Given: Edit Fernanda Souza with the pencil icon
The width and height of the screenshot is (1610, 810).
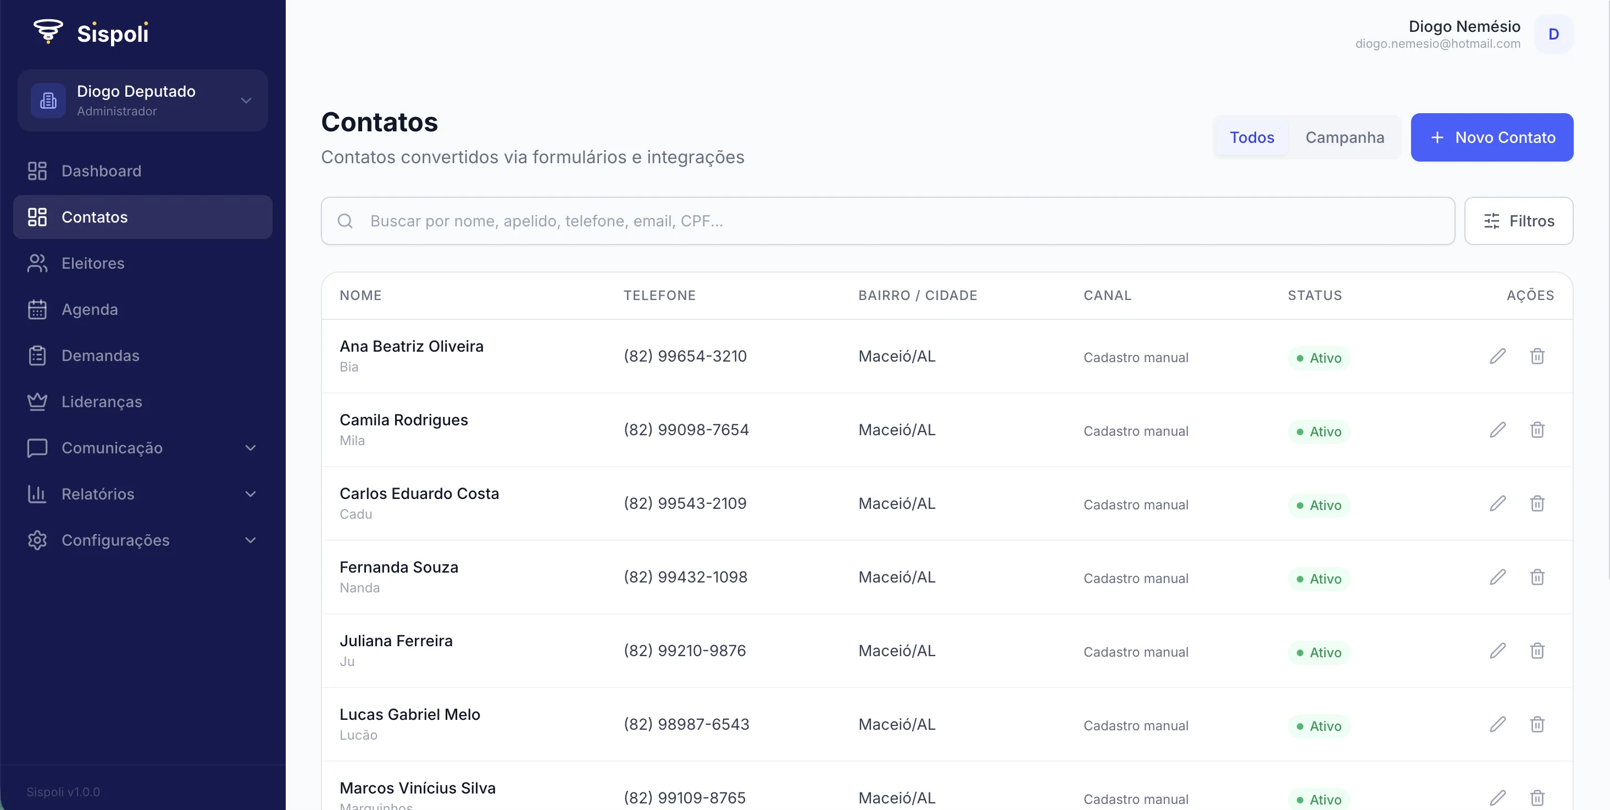Looking at the screenshot, I should pos(1497,577).
